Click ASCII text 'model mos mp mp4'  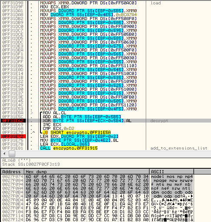(x=172, y=177)
